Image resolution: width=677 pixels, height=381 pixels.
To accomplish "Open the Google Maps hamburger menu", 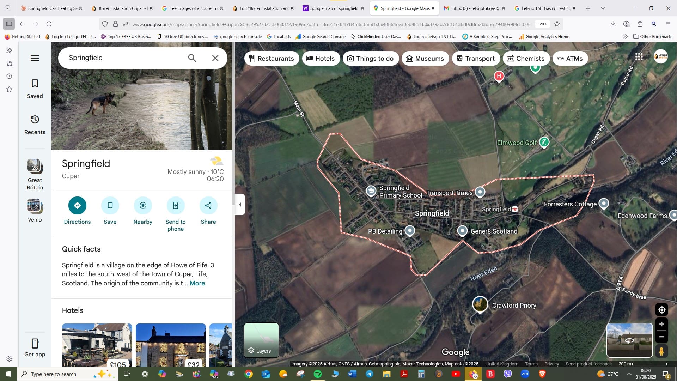I will click(35, 58).
